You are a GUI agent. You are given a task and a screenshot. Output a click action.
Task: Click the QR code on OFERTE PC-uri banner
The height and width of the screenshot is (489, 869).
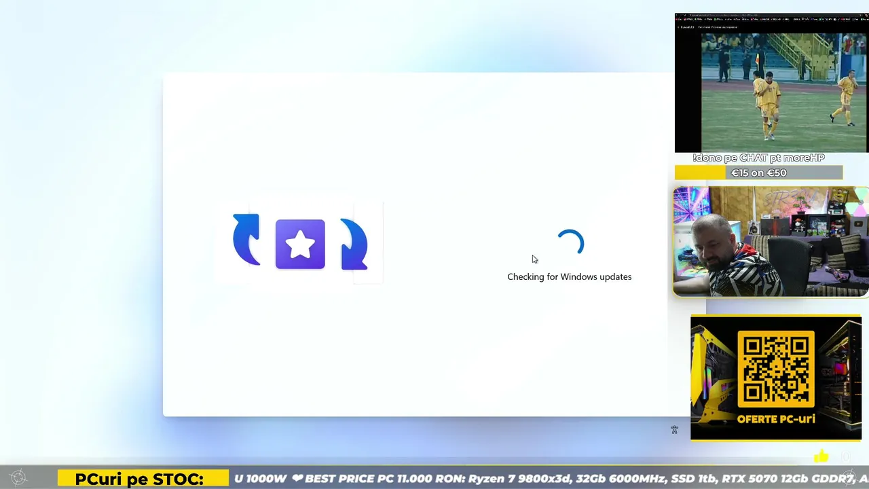[776, 369]
